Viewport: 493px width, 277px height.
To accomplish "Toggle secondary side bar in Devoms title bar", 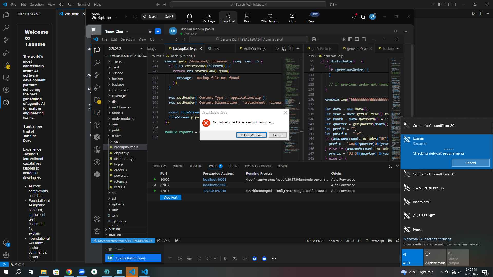I will pyautogui.click(x=364, y=39).
